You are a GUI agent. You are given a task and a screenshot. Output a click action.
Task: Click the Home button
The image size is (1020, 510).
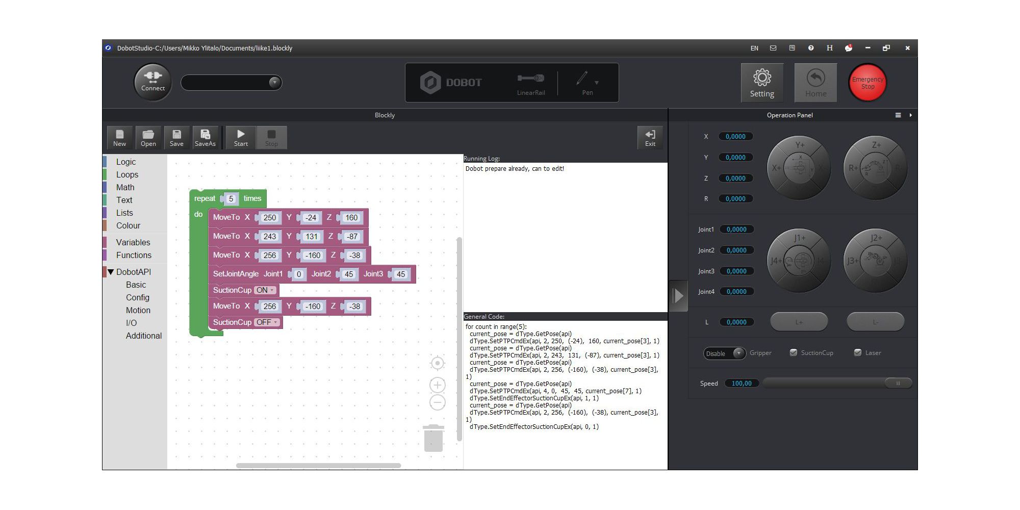click(x=815, y=83)
